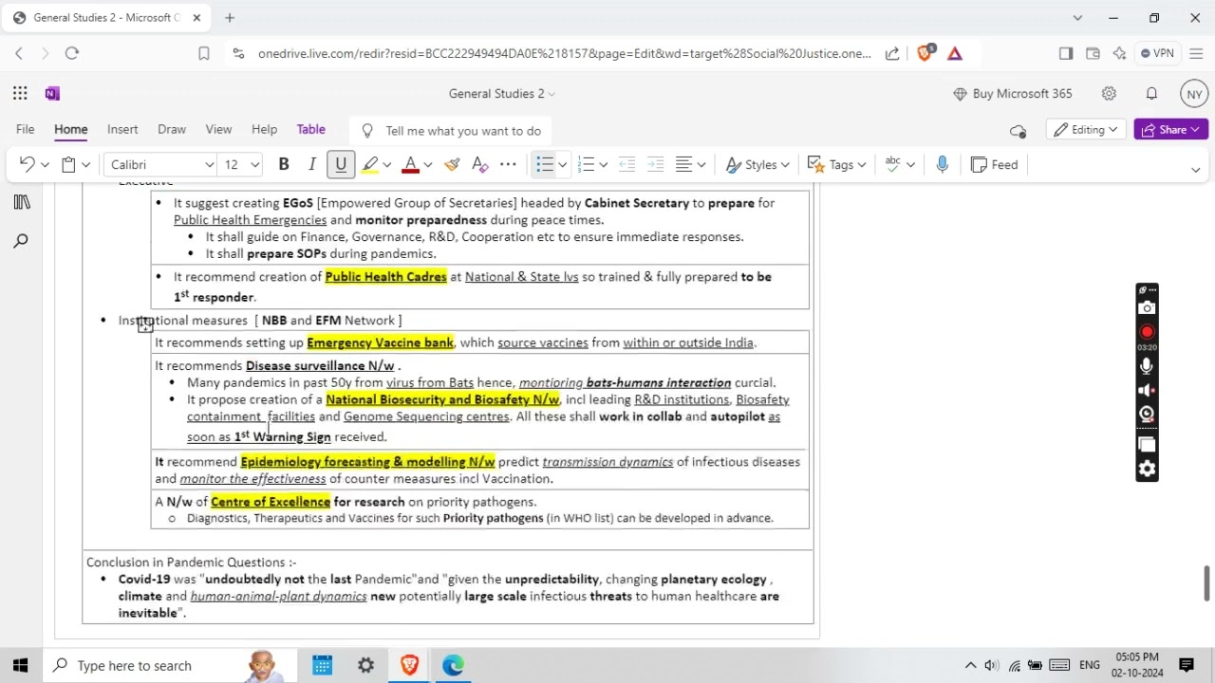The height and width of the screenshot is (683, 1215).
Task: Open the Tags dropdown
Action: (836, 164)
